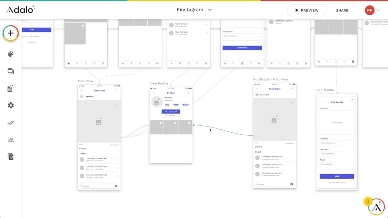
Task: Open the Versions history icon
Action: click(11, 157)
